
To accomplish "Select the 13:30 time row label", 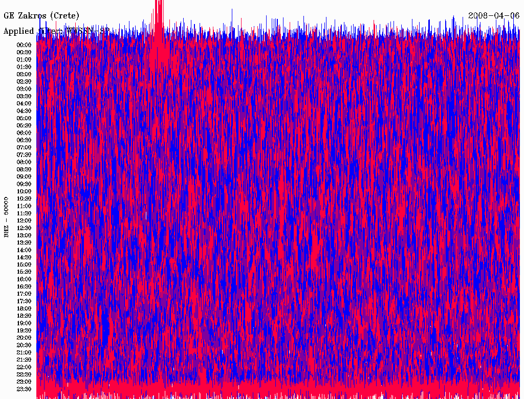I will [24, 243].
